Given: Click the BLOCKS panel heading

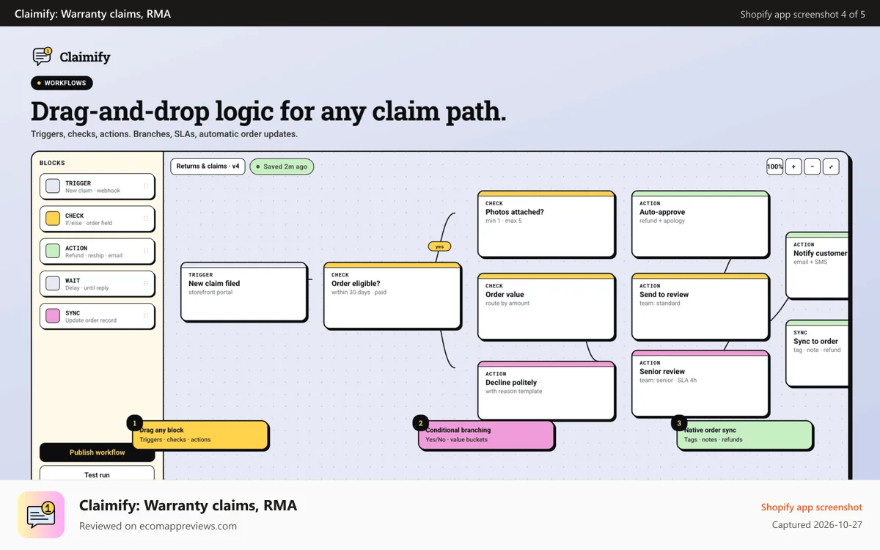Looking at the screenshot, I should (52, 163).
